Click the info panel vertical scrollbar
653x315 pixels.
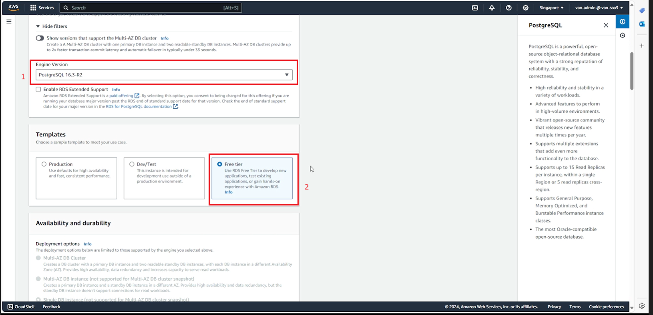tap(632, 71)
